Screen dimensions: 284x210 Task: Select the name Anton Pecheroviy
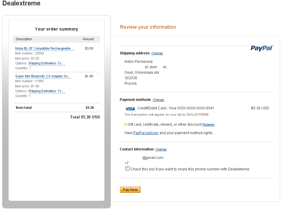[x=139, y=62]
